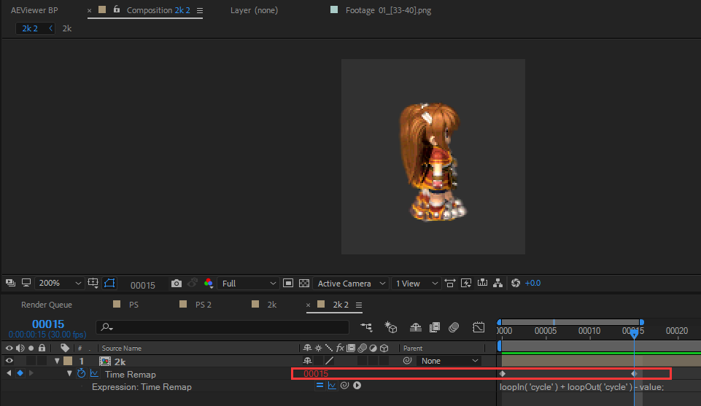The image size is (701, 406).
Task: Open the Full resolution dropdown
Action: [248, 283]
